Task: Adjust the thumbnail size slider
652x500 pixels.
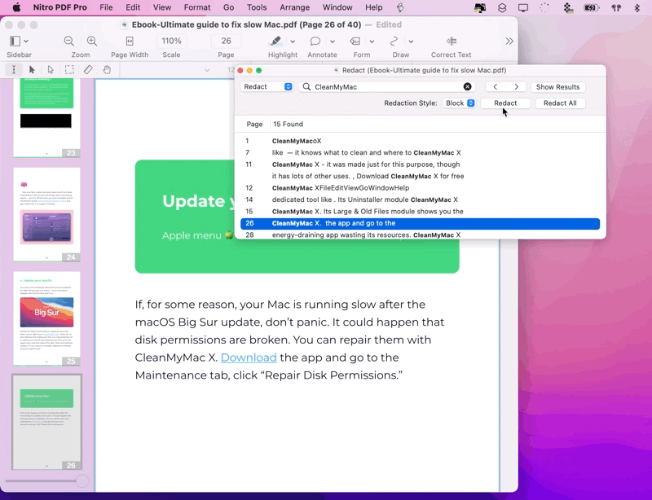Action: coord(82,481)
